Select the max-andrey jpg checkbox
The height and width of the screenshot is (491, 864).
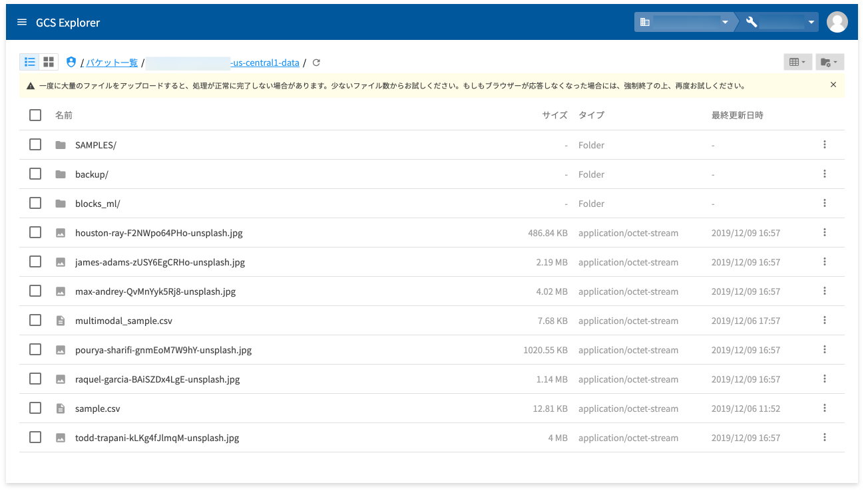coord(35,291)
